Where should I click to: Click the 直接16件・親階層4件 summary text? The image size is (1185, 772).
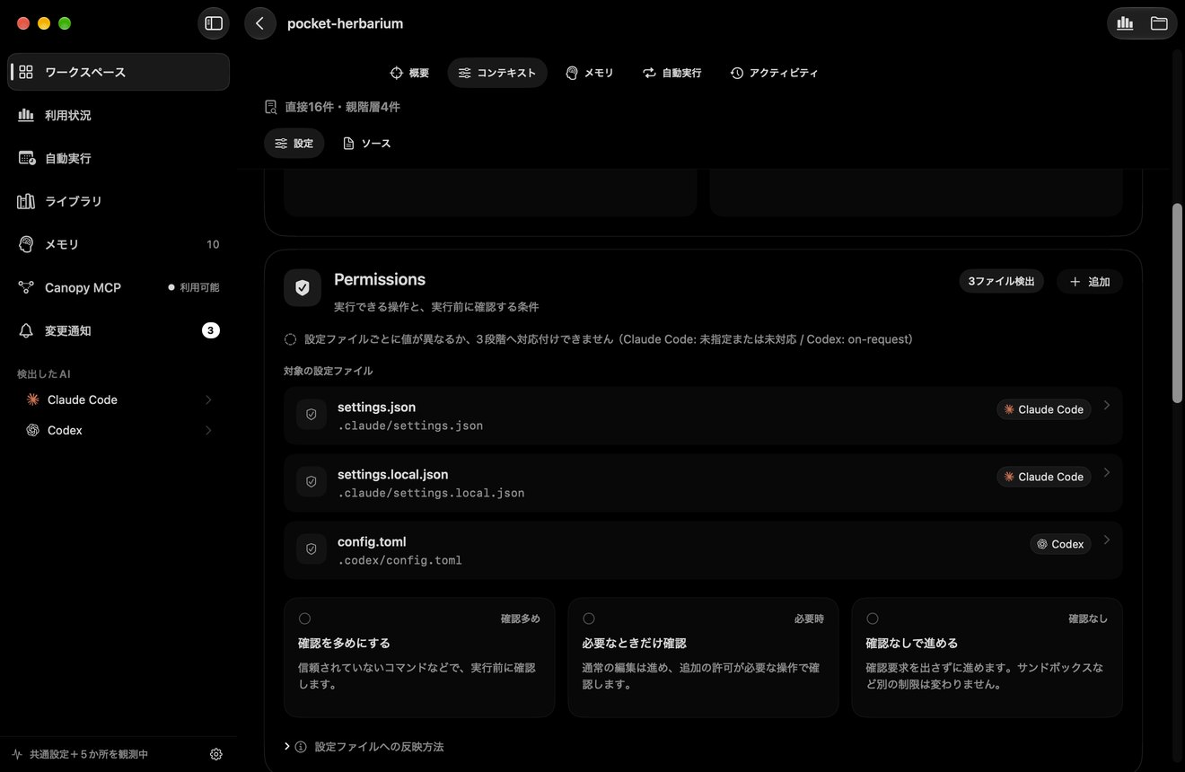[342, 107]
